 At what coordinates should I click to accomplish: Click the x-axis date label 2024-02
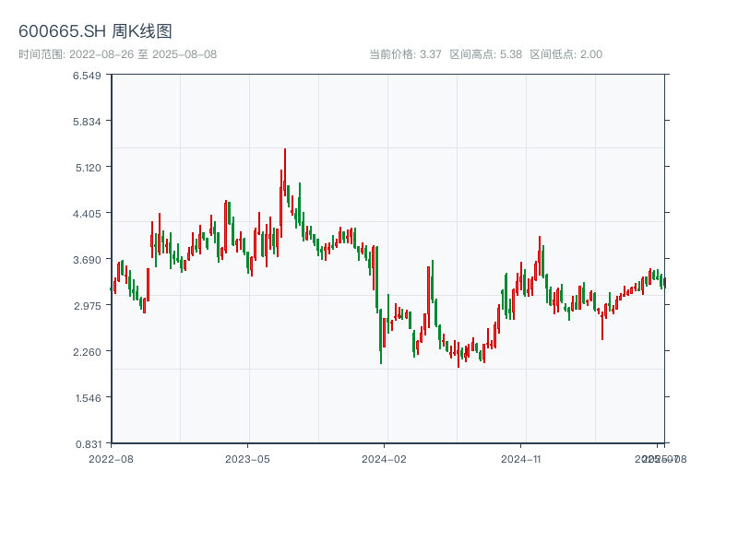click(x=384, y=459)
